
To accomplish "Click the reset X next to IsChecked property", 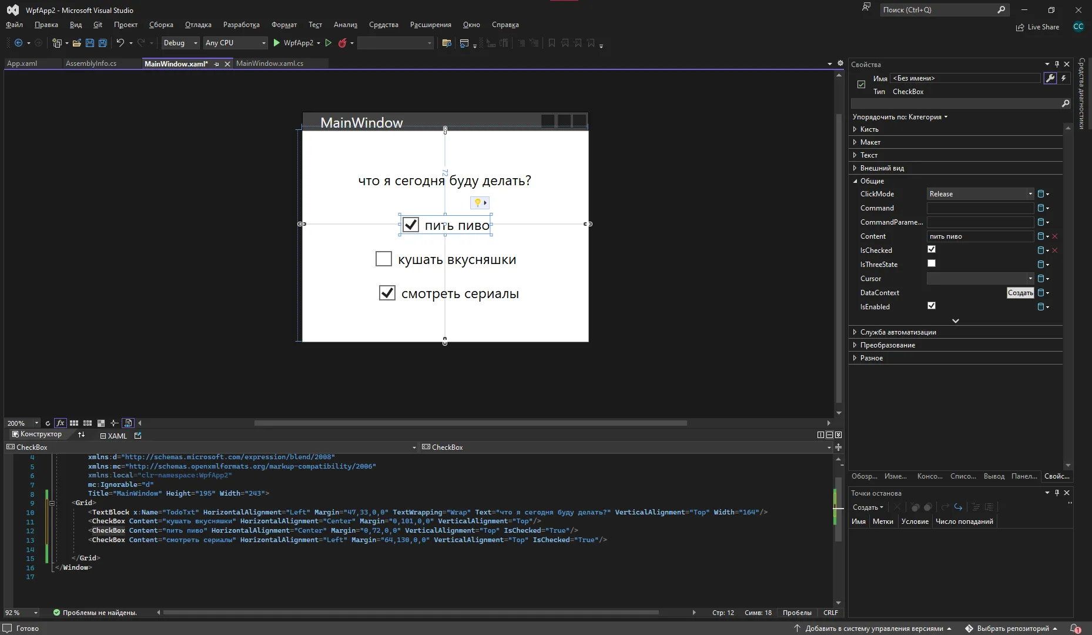I will [x=1055, y=250].
